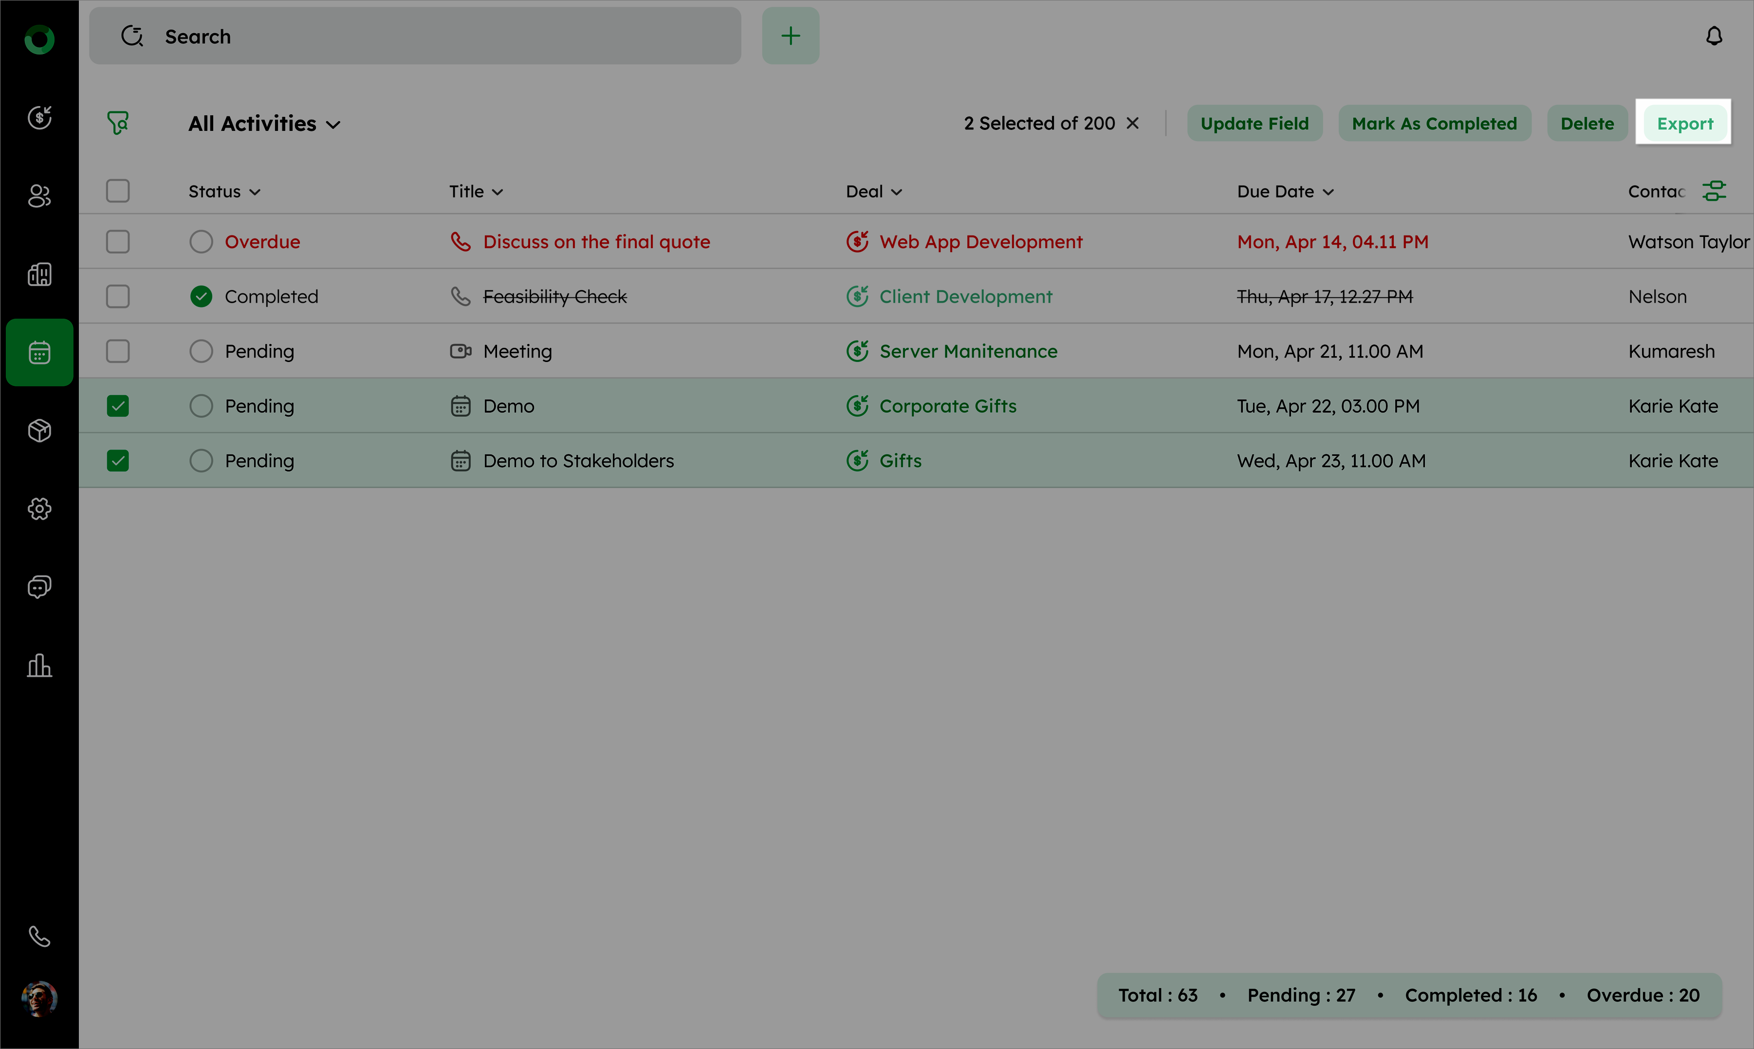Open the Deals icon in sidebar
The width and height of the screenshot is (1754, 1049).
coord(39,117)
